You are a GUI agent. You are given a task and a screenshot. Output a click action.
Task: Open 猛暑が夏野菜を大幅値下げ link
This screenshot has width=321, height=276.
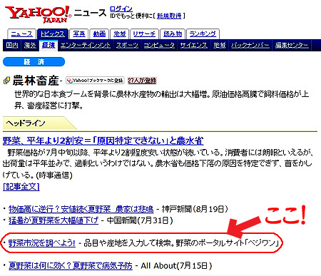coord(53,220)
